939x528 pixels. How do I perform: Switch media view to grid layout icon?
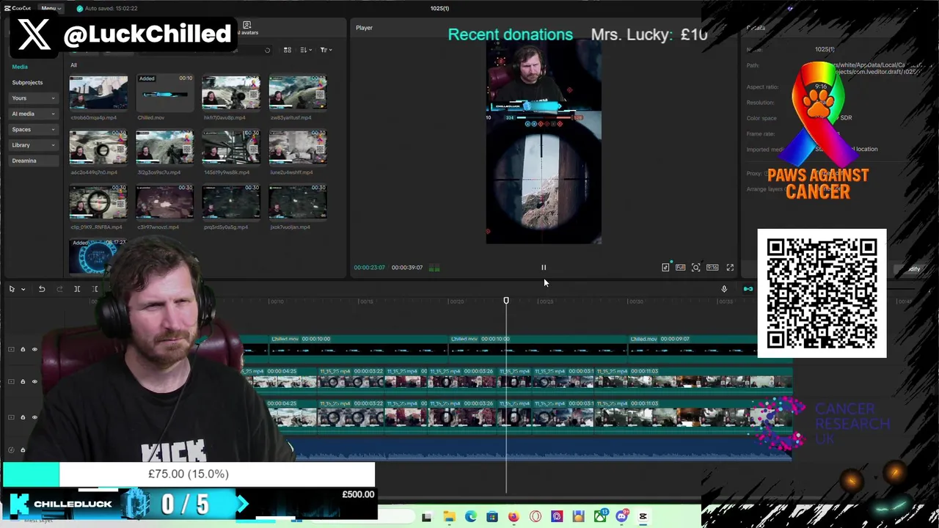(288, 50)
